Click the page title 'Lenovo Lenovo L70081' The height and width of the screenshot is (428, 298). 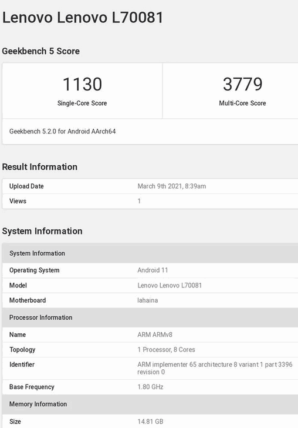tap(83, 18)
